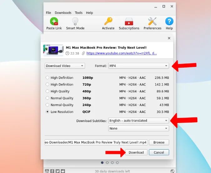Click the clock icon beside 22:38
Screen dimensions: 211x173
pos(67,53)
